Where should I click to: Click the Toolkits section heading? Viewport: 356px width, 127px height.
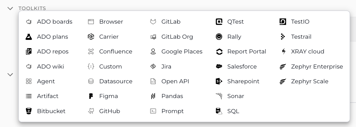[32, 8]
